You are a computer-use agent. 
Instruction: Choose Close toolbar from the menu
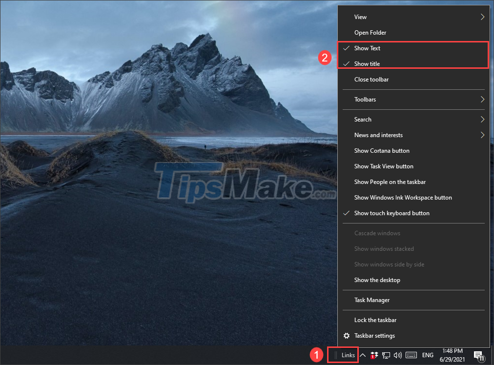tap(371, 79)
